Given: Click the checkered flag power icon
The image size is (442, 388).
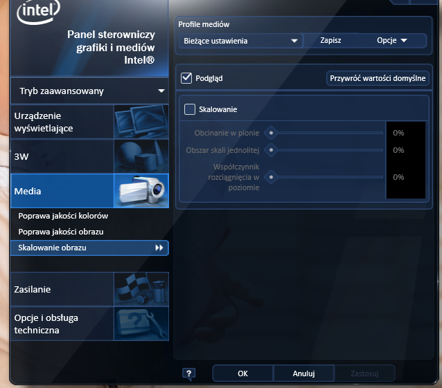Looking at the screenshot, I should tap(141, 289).
